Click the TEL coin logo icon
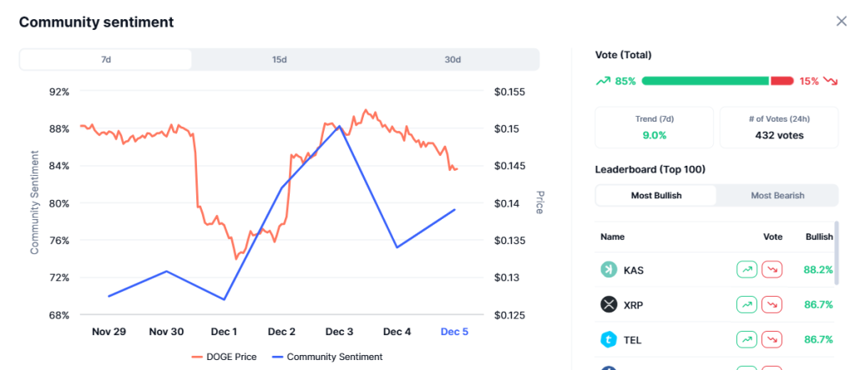This screenshot has height=370, width=855. point(609,340)
